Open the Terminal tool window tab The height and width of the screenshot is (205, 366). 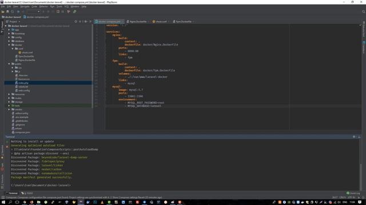pyautogui.click(x=11, y=193)
